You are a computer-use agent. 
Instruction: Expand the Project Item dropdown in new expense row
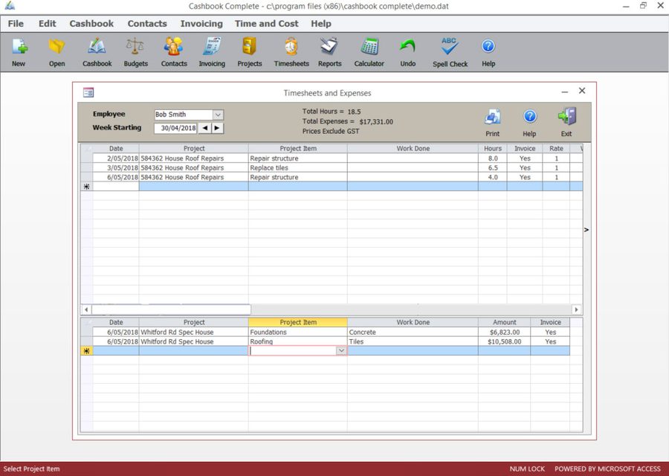click(x=341, y=350)
